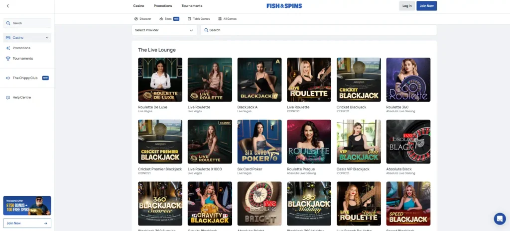510x231 pixels.
Task: Click the "Six Card Poker" title text
Action: [250, 169]
